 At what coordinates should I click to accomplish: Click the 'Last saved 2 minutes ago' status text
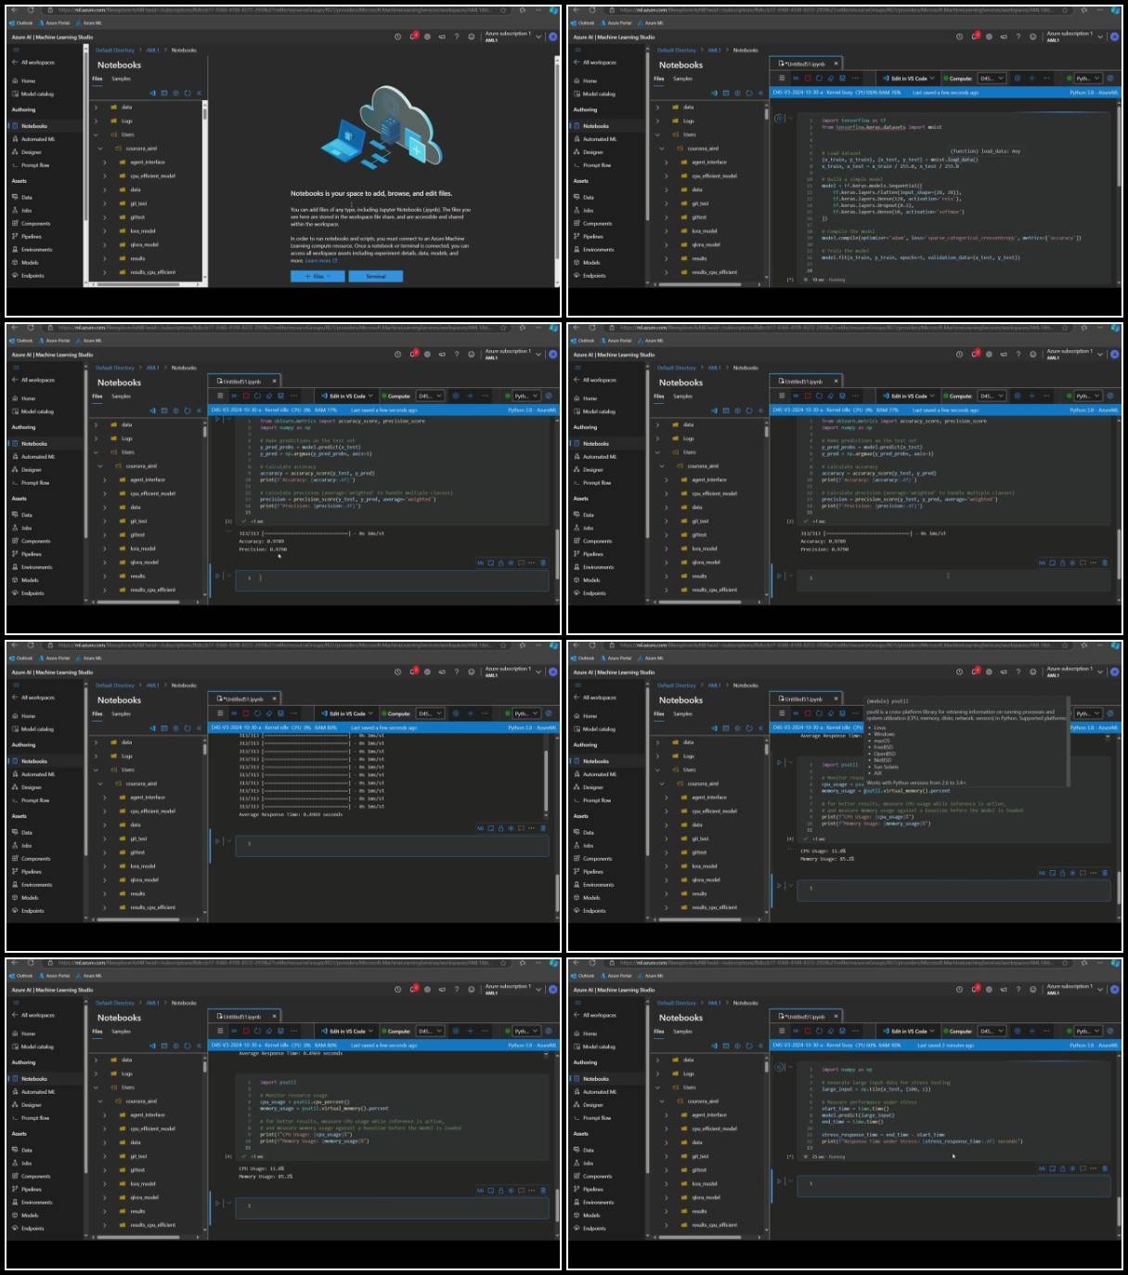click(946, 1046)
